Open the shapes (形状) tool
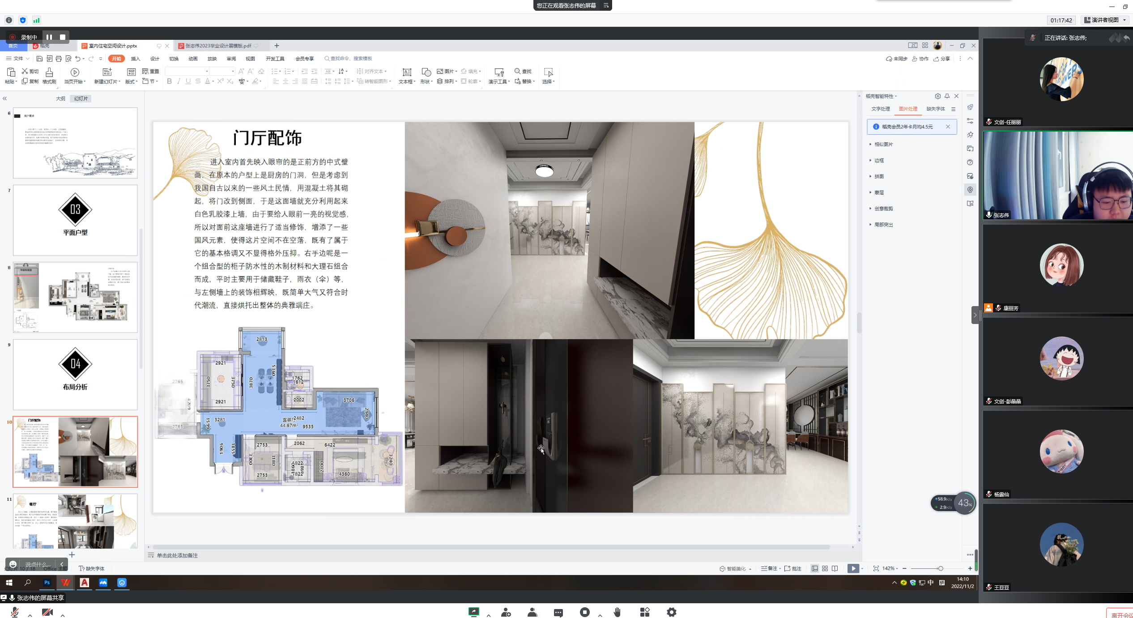The width and height of the screenshot is (1133, 618). (426, 72)
